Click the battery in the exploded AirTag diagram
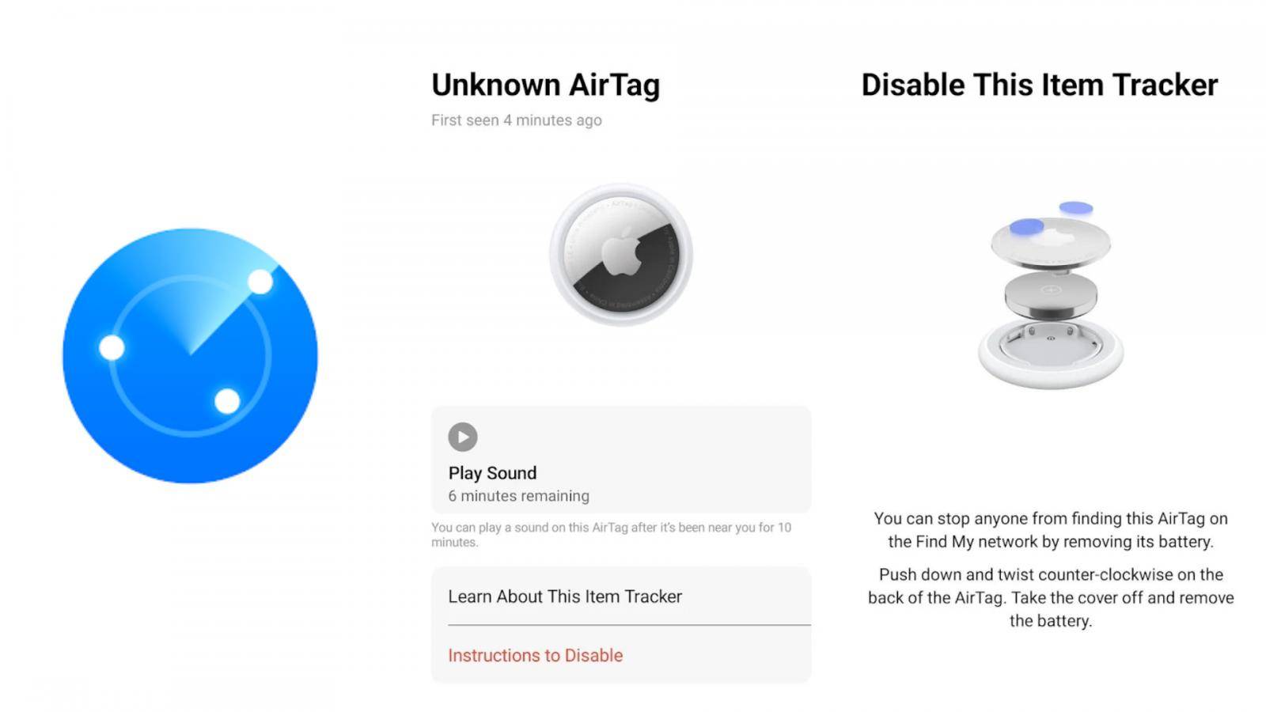 pos(1051,294)
